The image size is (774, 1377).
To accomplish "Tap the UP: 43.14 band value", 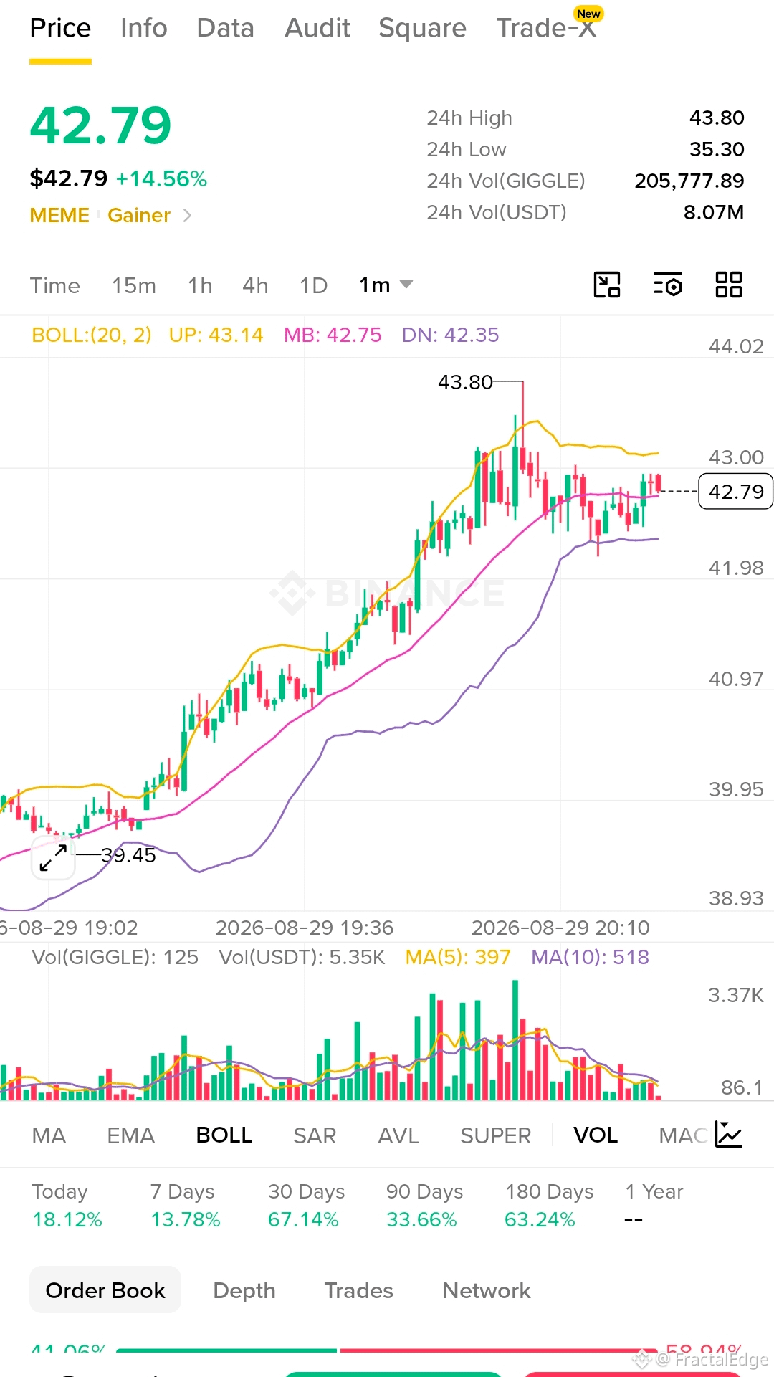I will click(216, 335).
